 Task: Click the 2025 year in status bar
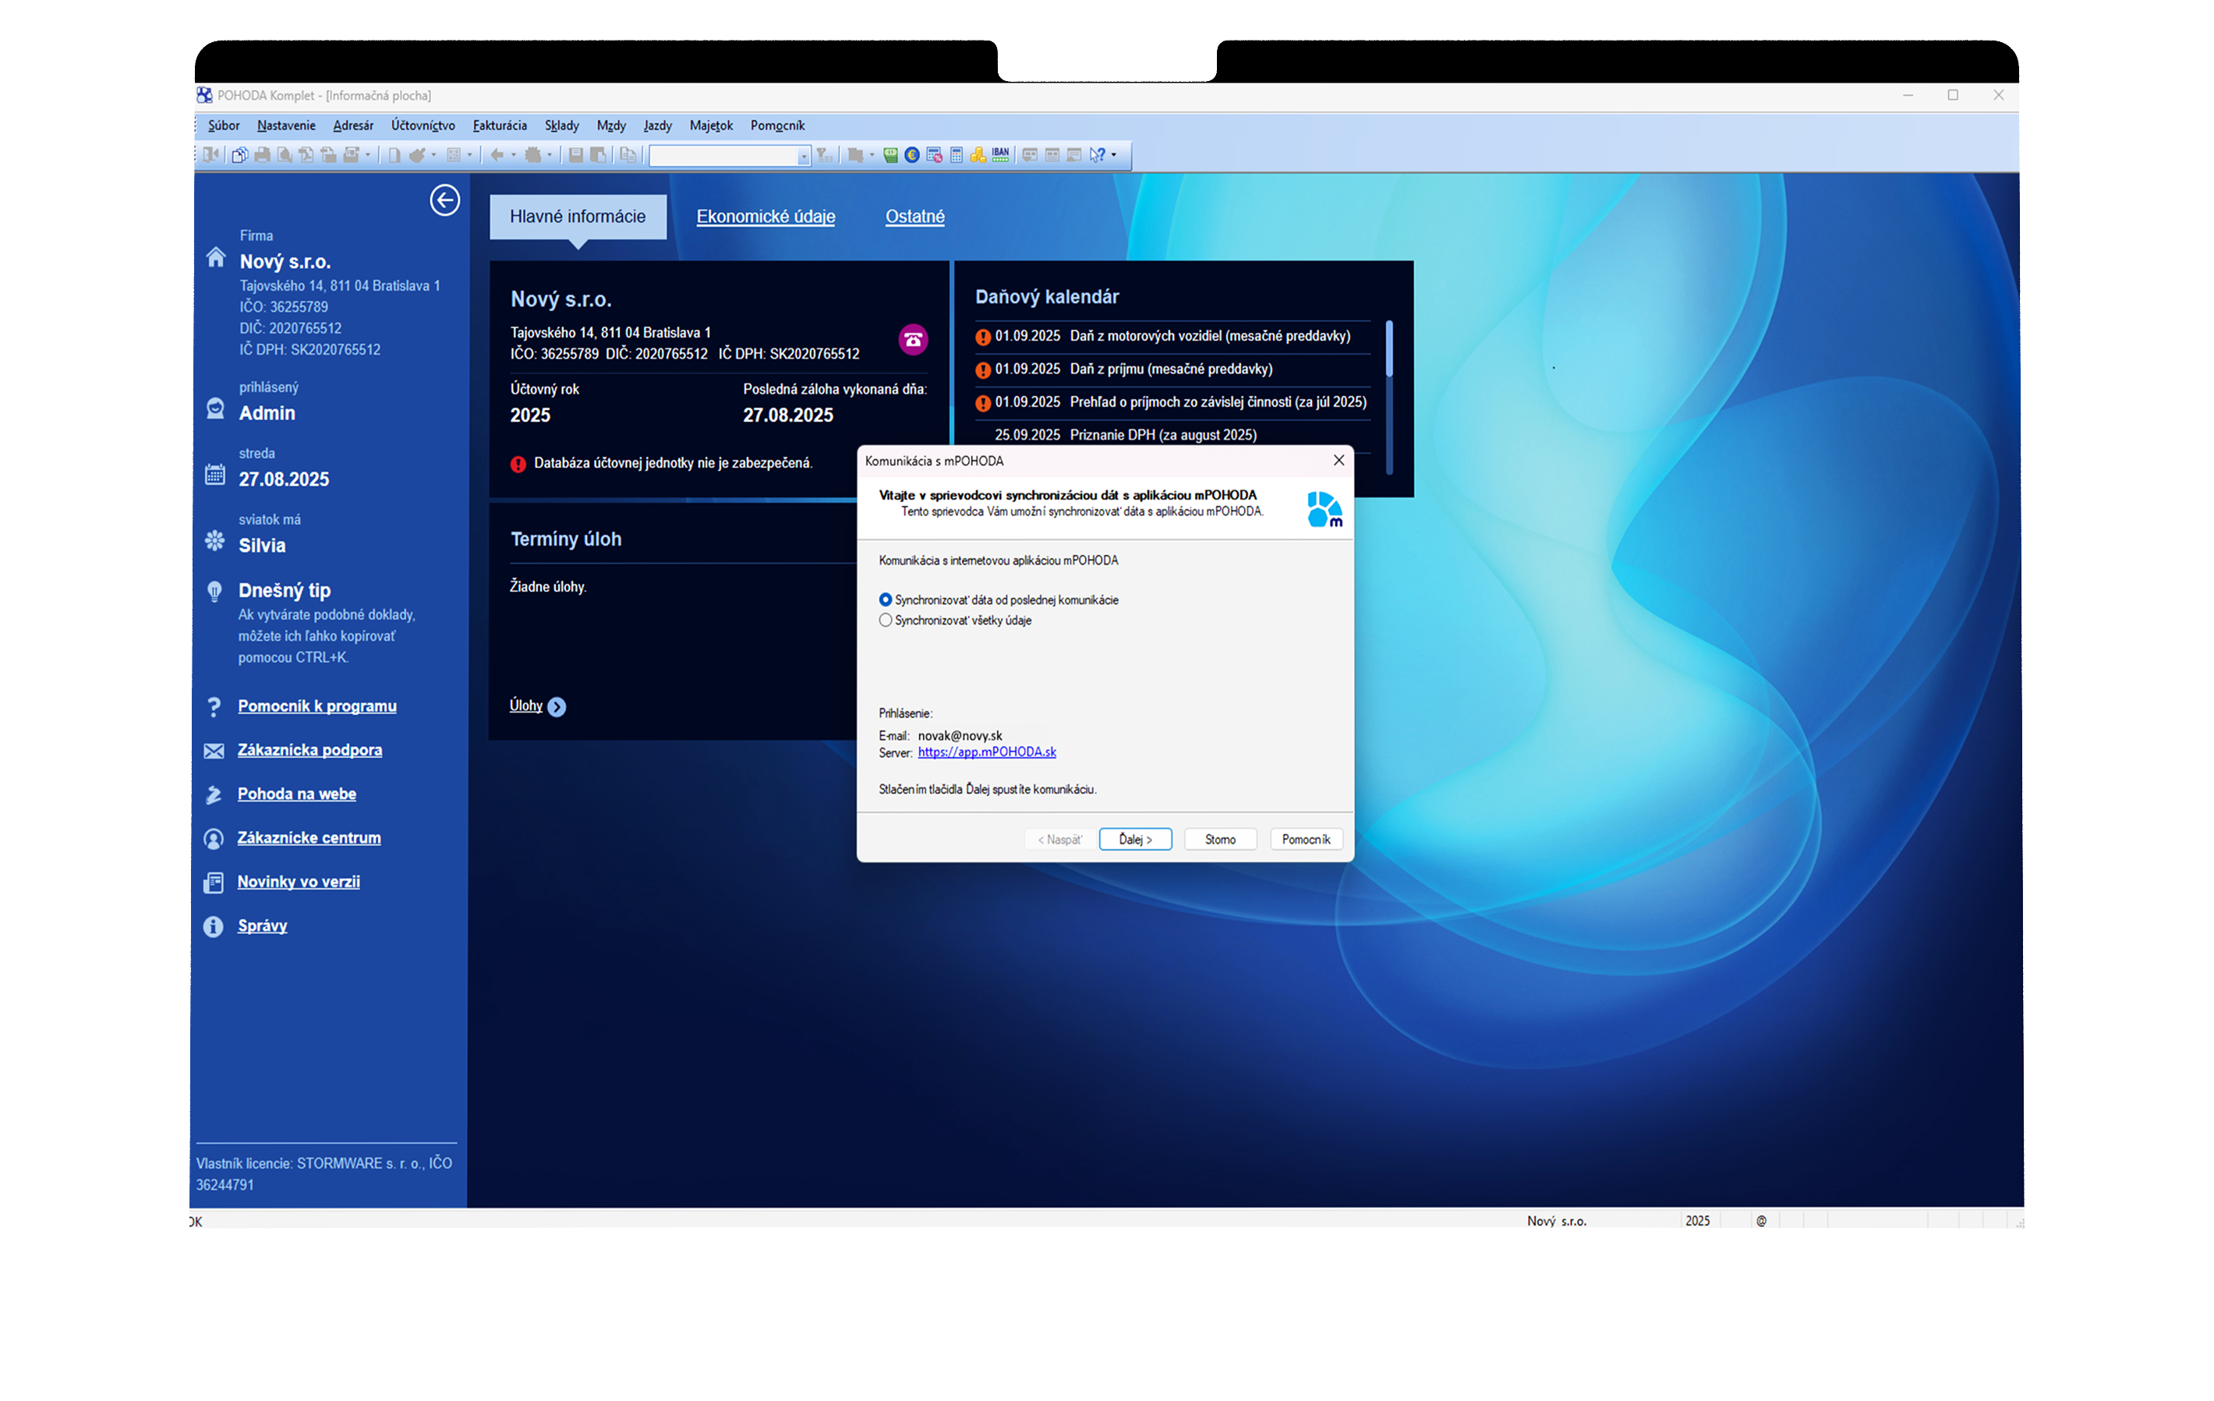click(x=1698, y=1222)
